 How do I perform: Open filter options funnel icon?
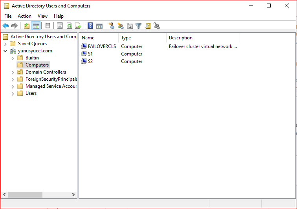(x=139, y=26)
